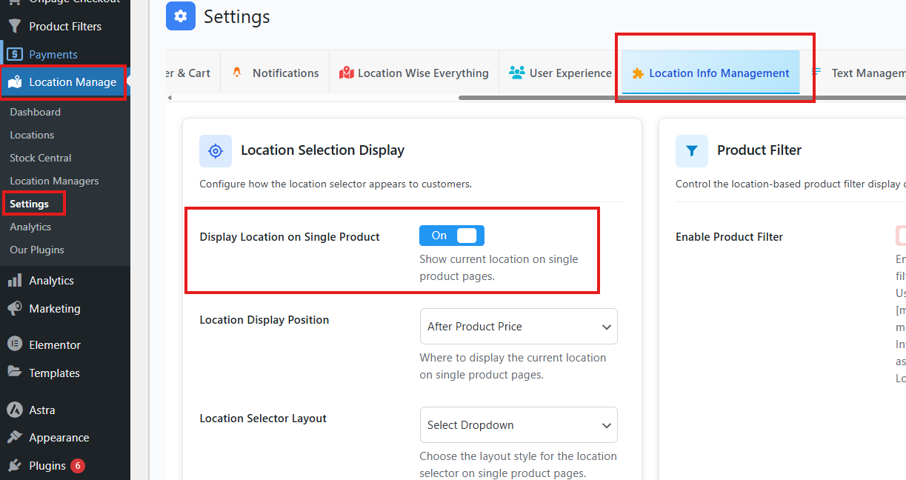Toggle the Enable Product Filter switch
This screenshot has width=906, height=480.
[900, 236]
